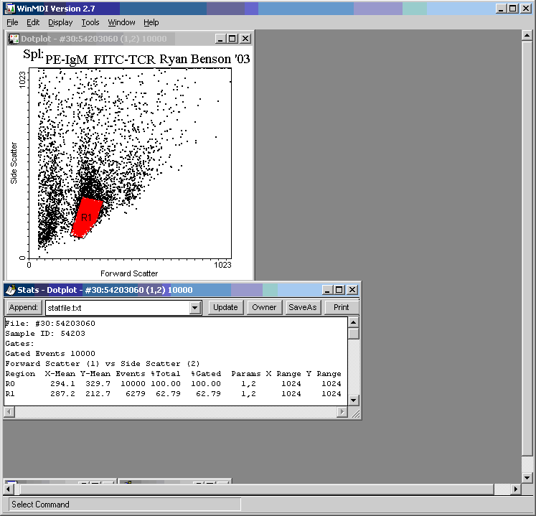
Task: Close the Stats Dotplot window
Action: click(x=352, y=290)
